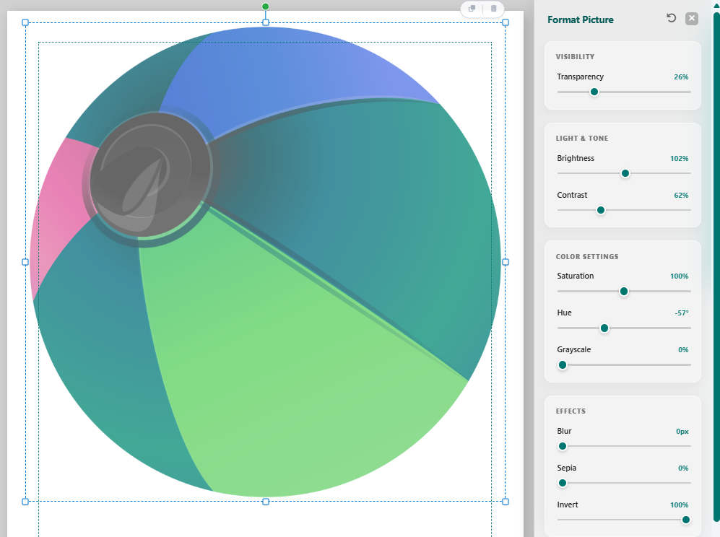The height and width of the screenshot is (537, 720).
Task: Click the top-right corner resize handle
Action: coord(506,22)
